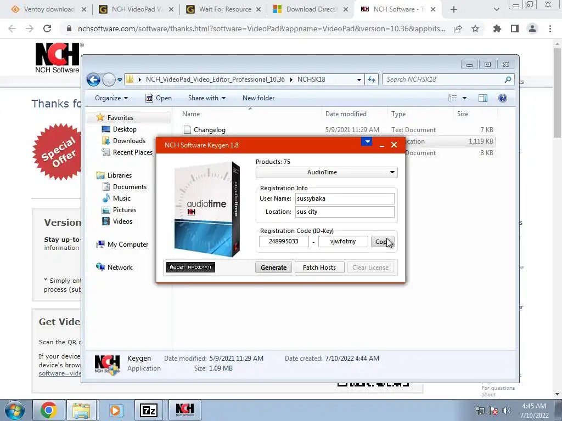Screen dimensions: 562x421
Task: Click the Explorer help icon
Action: point(503,98)
